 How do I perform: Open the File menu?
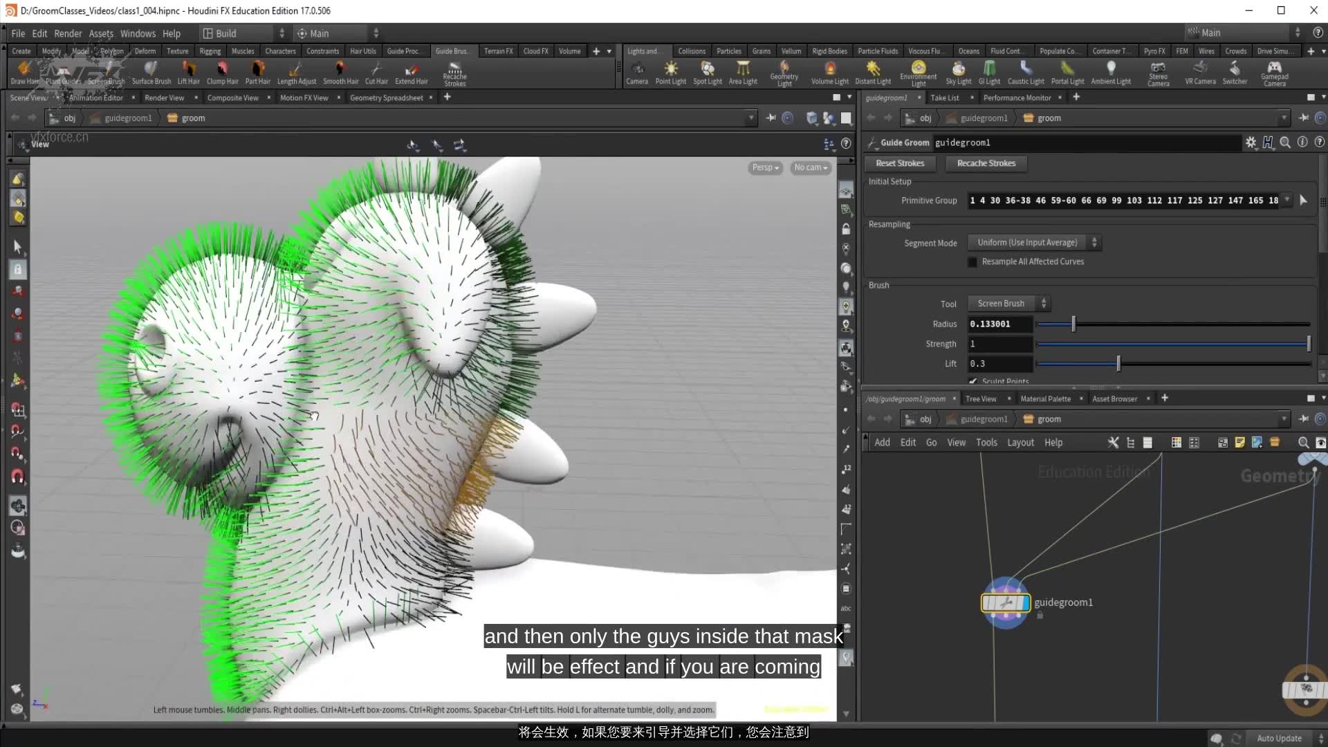coord(18,33)
